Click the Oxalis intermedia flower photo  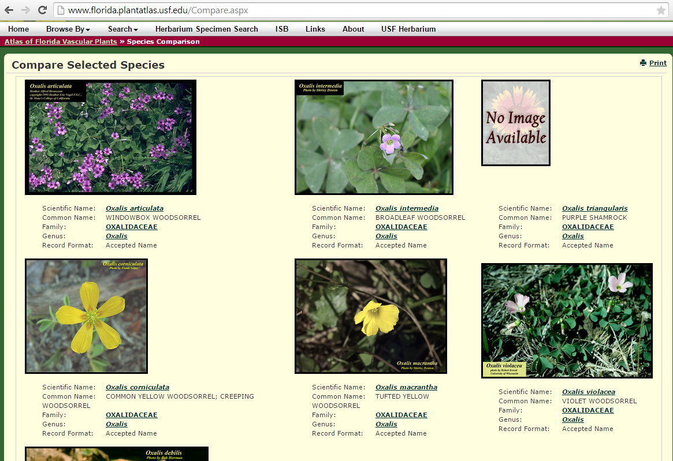pyautogui.click(x=374, y=137)
